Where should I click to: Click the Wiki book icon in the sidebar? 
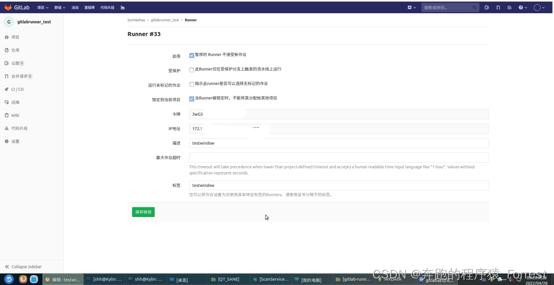[x=7, y=115]
